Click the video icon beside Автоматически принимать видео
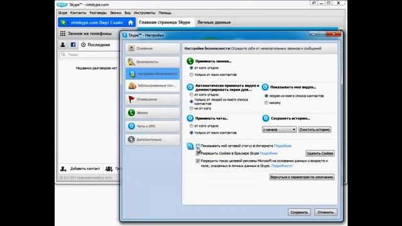 coord(190,87)
